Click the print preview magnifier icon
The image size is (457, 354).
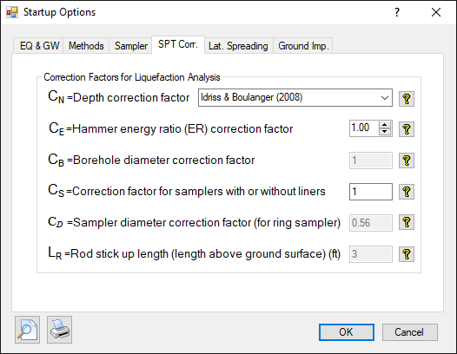pos(28,330)
